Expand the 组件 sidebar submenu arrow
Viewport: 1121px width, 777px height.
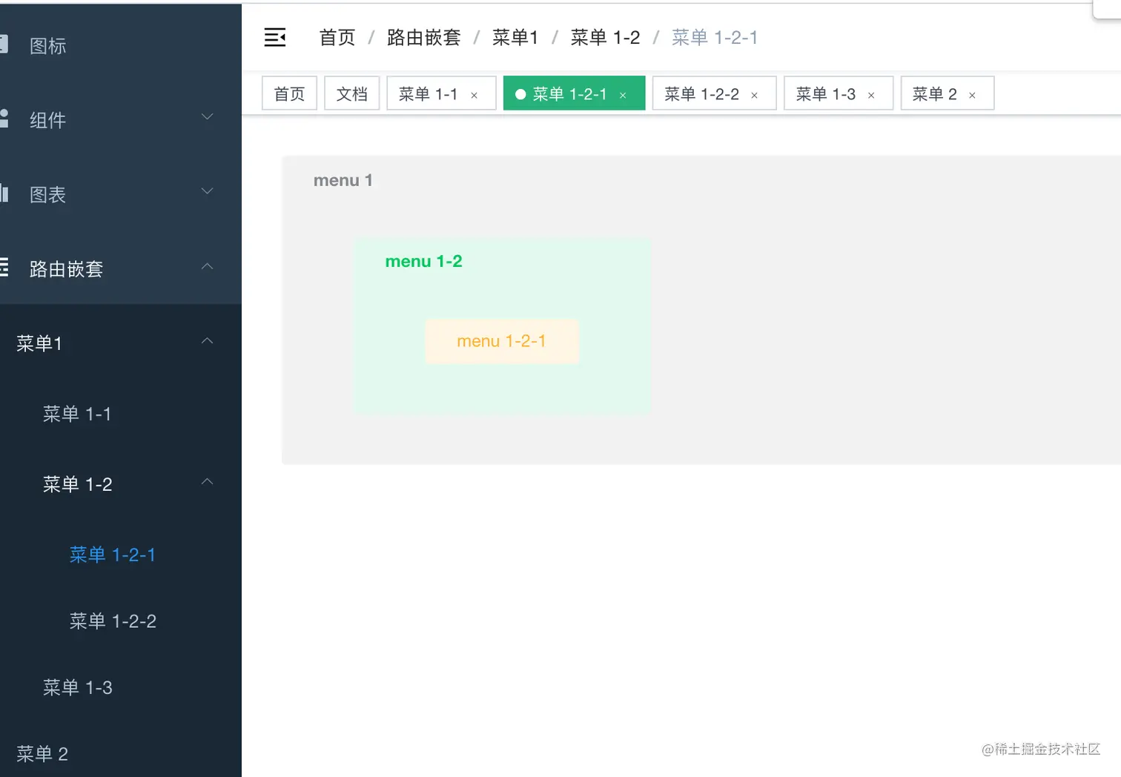pos(208,117)
